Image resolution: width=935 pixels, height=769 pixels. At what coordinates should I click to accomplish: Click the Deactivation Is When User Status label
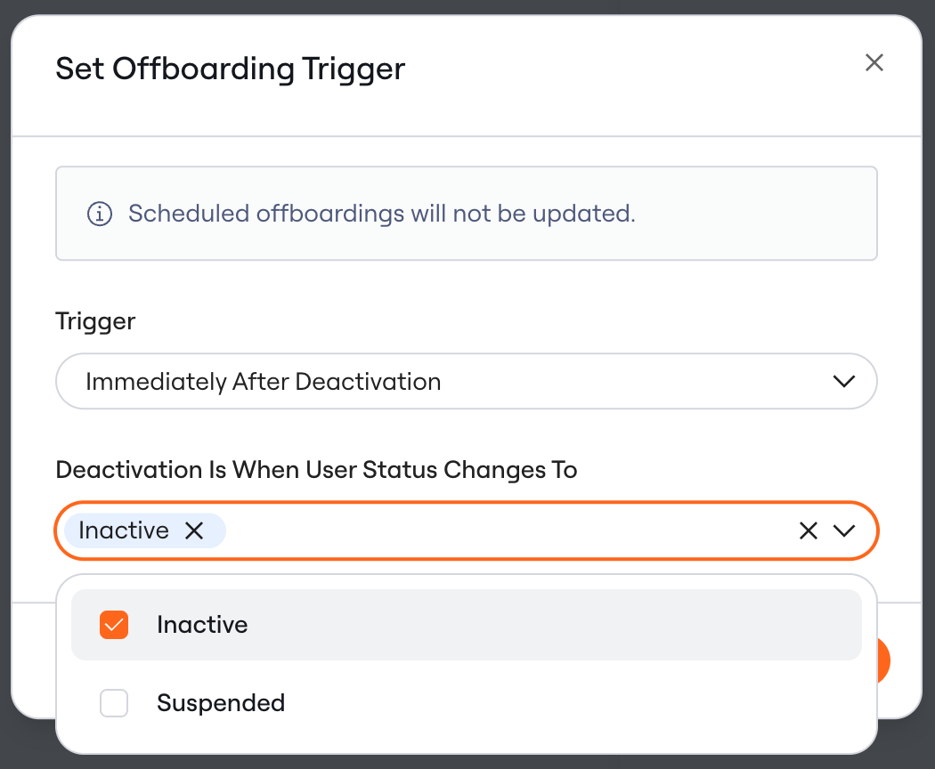[316, 470]
